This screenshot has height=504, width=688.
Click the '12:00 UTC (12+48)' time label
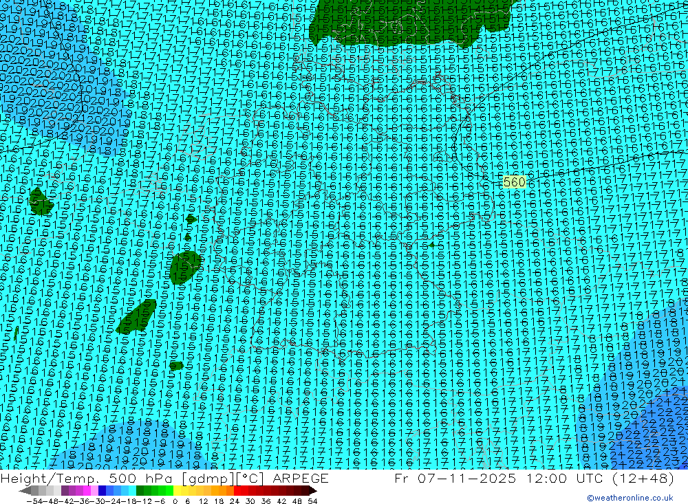click(599, 478)
